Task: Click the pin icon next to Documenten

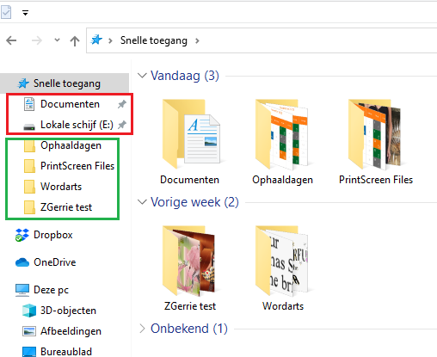Action: [122, 104]
